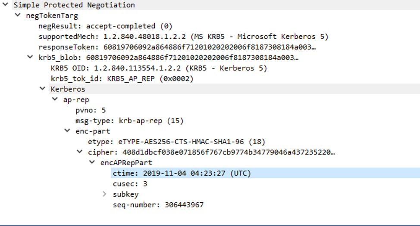Select the supportedMech MS KRB5 row
Viewport: 420px width, 226px height.
coord(183,37)
